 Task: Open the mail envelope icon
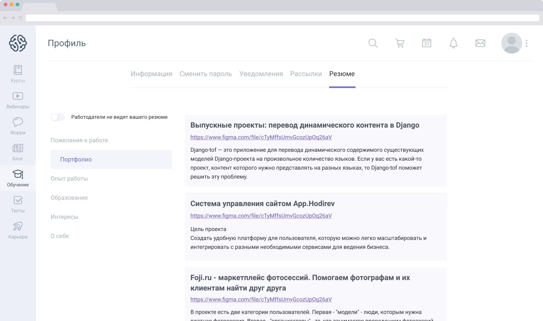(480, 43)
